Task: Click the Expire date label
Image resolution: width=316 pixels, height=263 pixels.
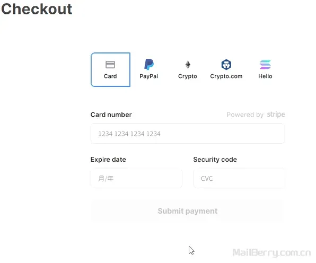Action: point(108,160)
